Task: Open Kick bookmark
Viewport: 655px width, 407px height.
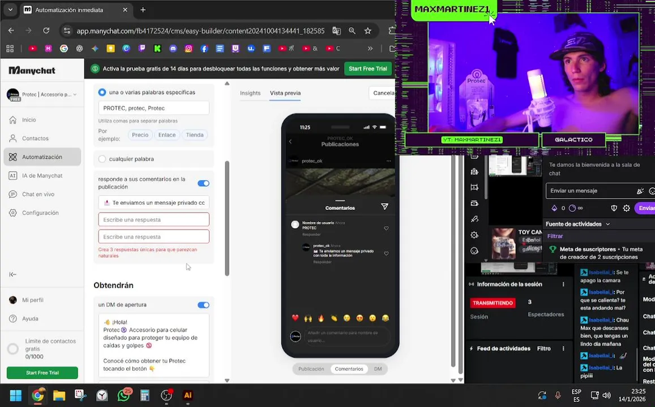Action: pyautogui.click(x=157, y=49)
